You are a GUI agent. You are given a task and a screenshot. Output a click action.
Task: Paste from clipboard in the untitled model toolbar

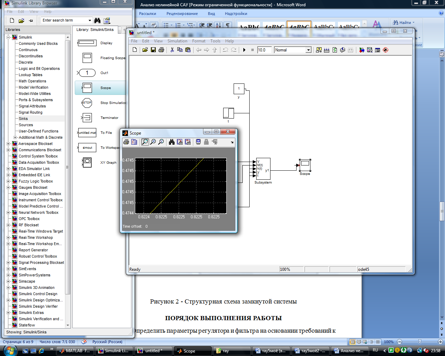click(x=188, y=50)
